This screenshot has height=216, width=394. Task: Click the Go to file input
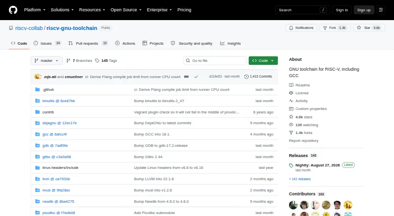215,61
